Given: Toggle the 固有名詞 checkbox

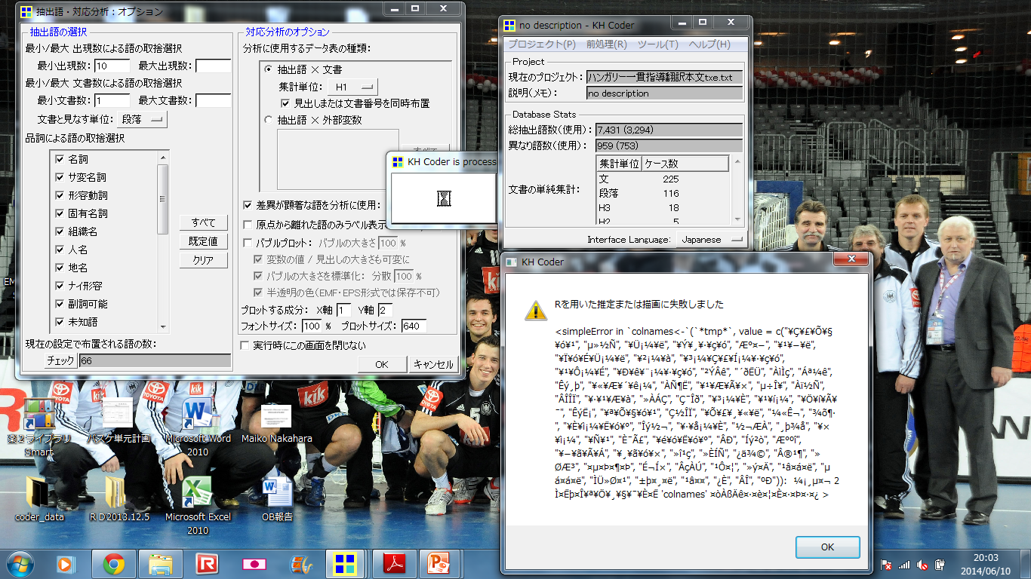Looking at the screenshot, I should (x=60, y=213).
